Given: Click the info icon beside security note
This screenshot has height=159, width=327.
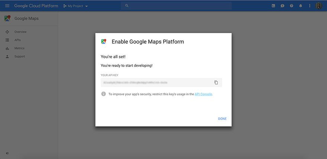Looking at the screenshot, I should 103,94.
